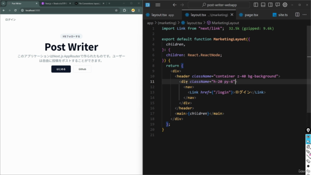Click the ログイン link on the webpage

coord(11,19)
